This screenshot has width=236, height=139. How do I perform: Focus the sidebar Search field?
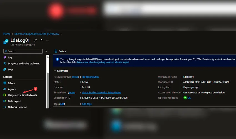click(23, 51)
